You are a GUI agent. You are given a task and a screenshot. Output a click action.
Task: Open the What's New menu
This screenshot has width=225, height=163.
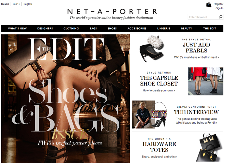pyautogui.click(x=17, y=29)
